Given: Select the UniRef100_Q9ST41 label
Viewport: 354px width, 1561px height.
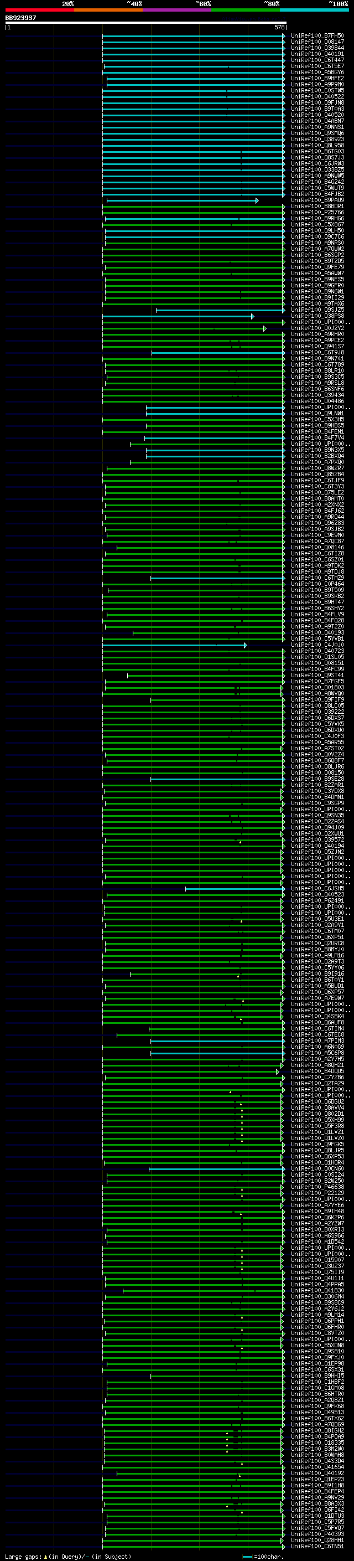Looking at the screenshot, I should pos(317,675).
